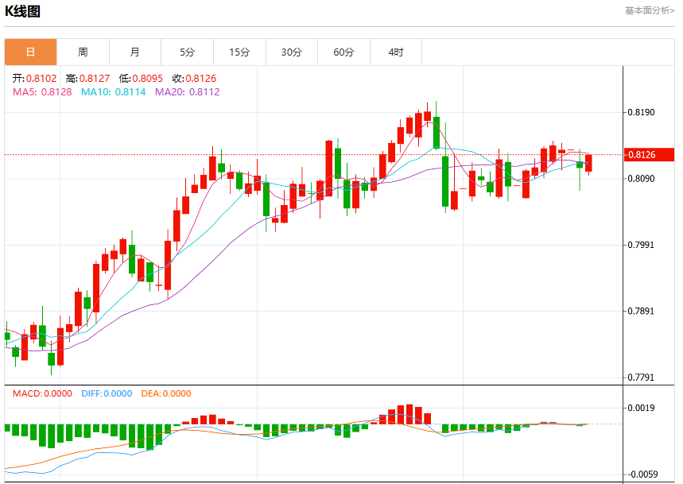Switch to the 周 weekly tab
The width and height of the screenshot is (683, 484).
(83, 52)
